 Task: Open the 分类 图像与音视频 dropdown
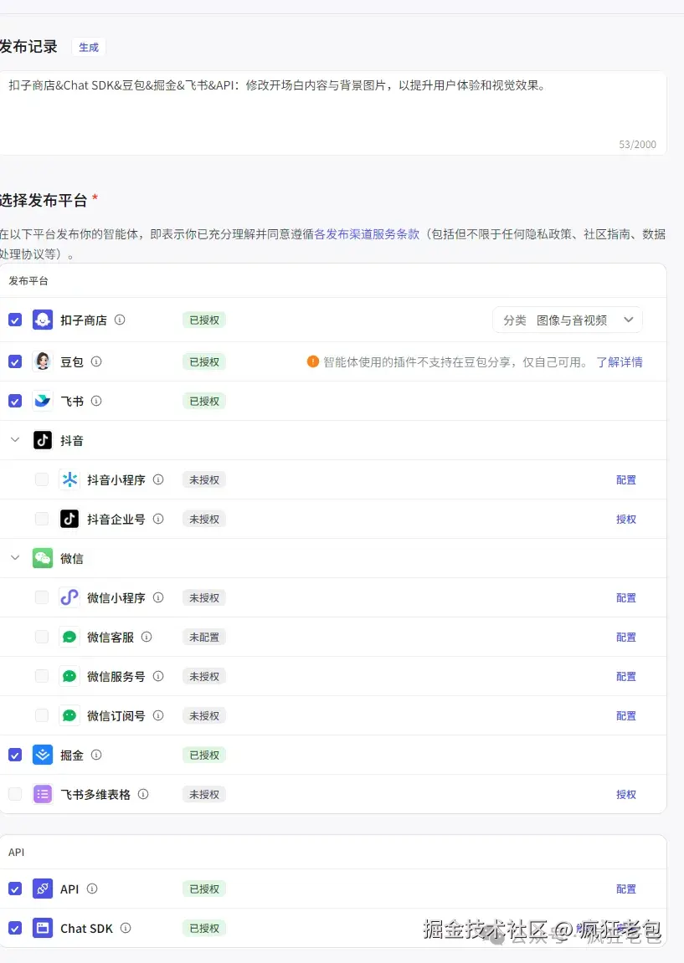pyautogui.click(x=568, y=320)
